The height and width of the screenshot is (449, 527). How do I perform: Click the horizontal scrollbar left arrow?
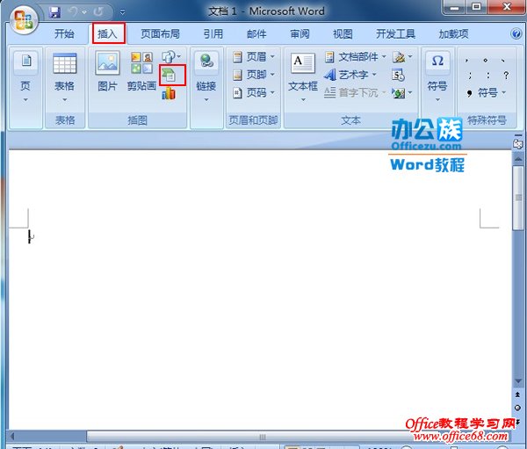point(12,437)
